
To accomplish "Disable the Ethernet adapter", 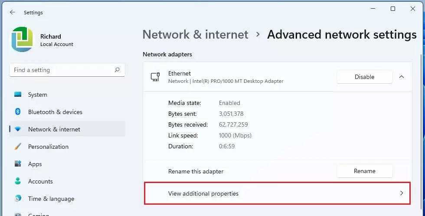I will (364, 77).
